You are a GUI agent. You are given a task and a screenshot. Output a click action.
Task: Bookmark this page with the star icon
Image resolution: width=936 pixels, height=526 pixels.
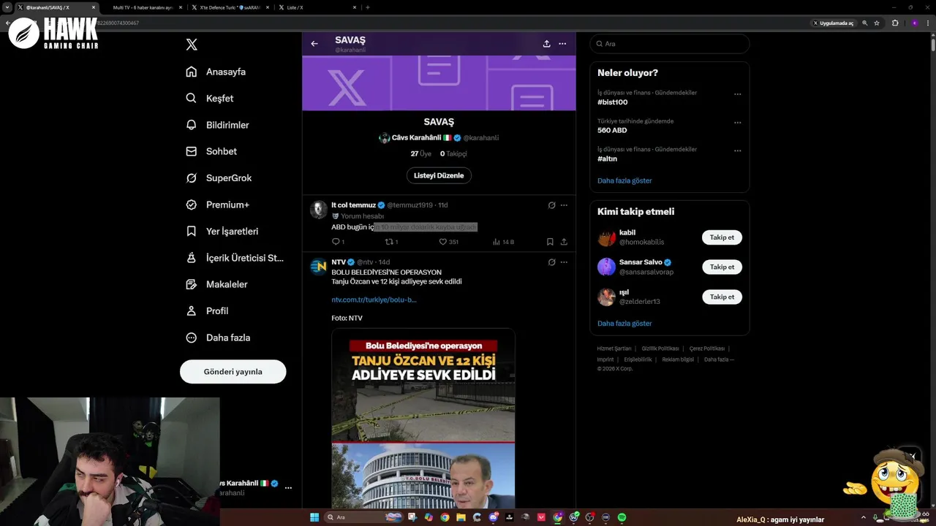877,23
